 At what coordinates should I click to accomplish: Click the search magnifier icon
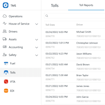coord(47,16)
